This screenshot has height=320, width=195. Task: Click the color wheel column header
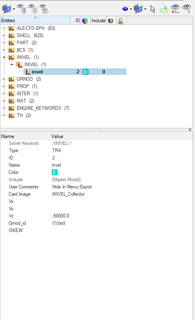click(x=85, y=21)
